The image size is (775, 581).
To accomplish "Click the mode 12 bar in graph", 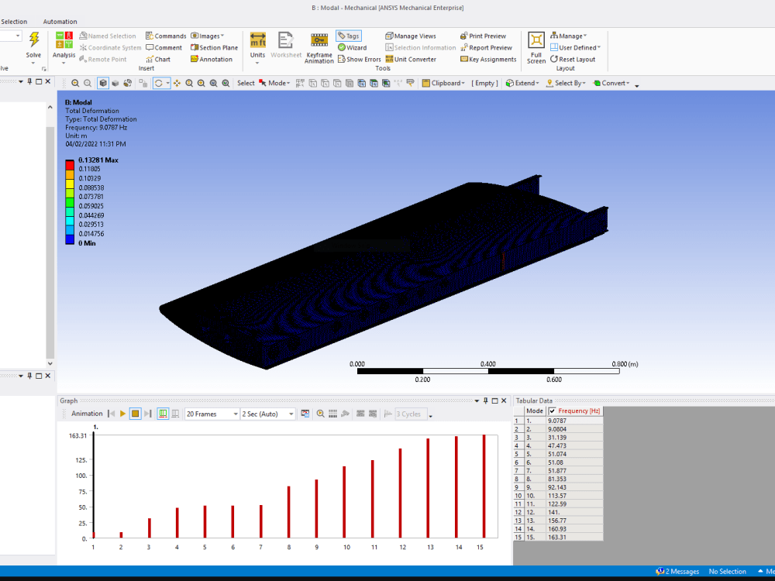I will [401, 493].
